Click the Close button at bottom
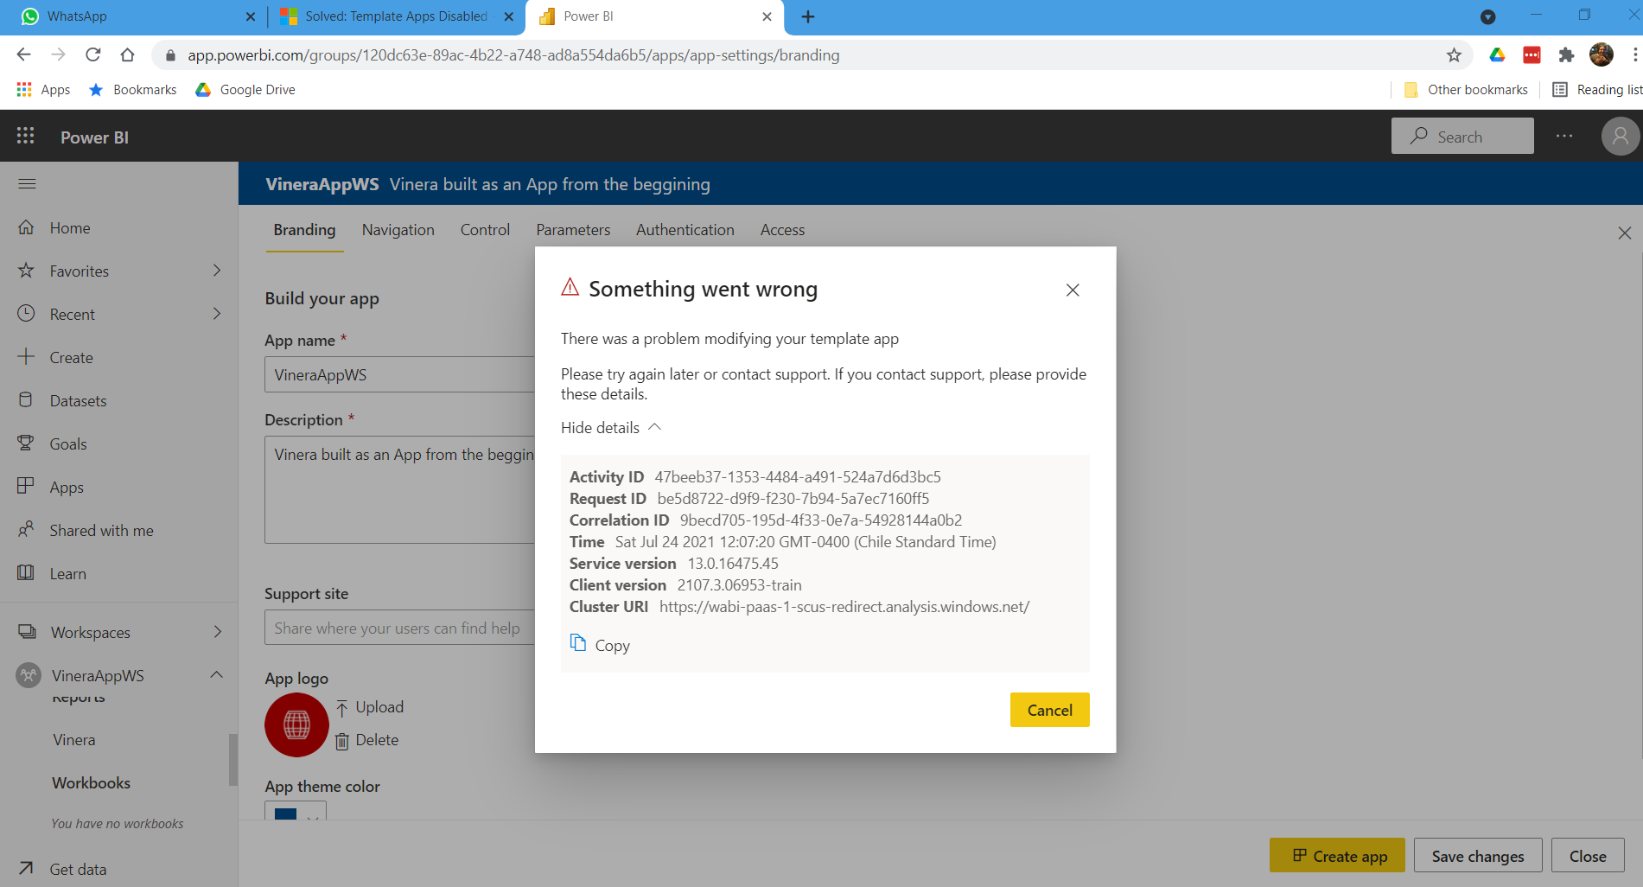 pos(1588,856)
